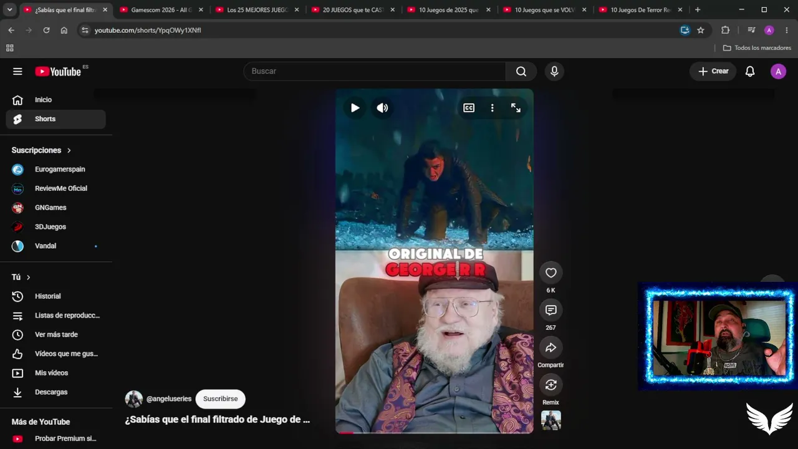Open the GNGames subscription
This screenshot has height=449, width=798.
click(x=56, y=208)
